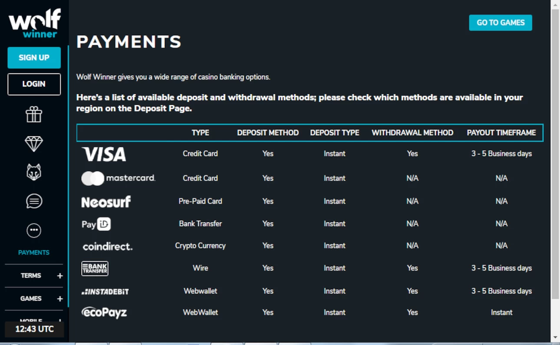Click the Deposit Method column header
Screen dimensions: 560x345
(x=268, y=133)
